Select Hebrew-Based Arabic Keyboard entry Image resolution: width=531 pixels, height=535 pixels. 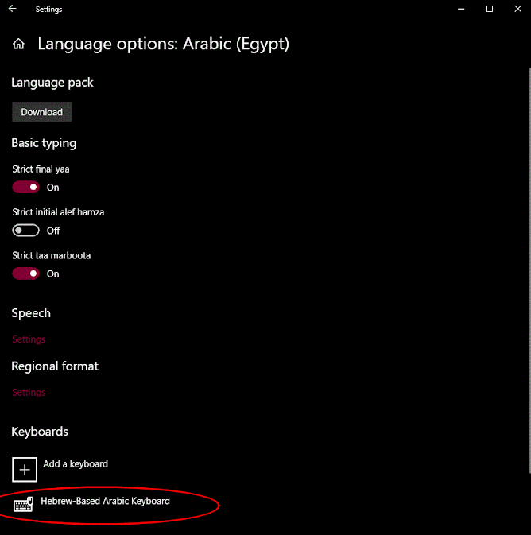pos(105,501)
